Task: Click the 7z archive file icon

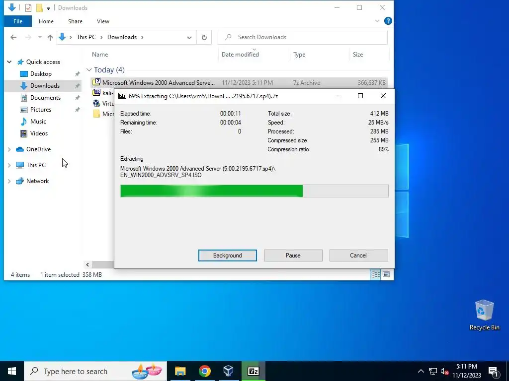Action: [96, 82]
